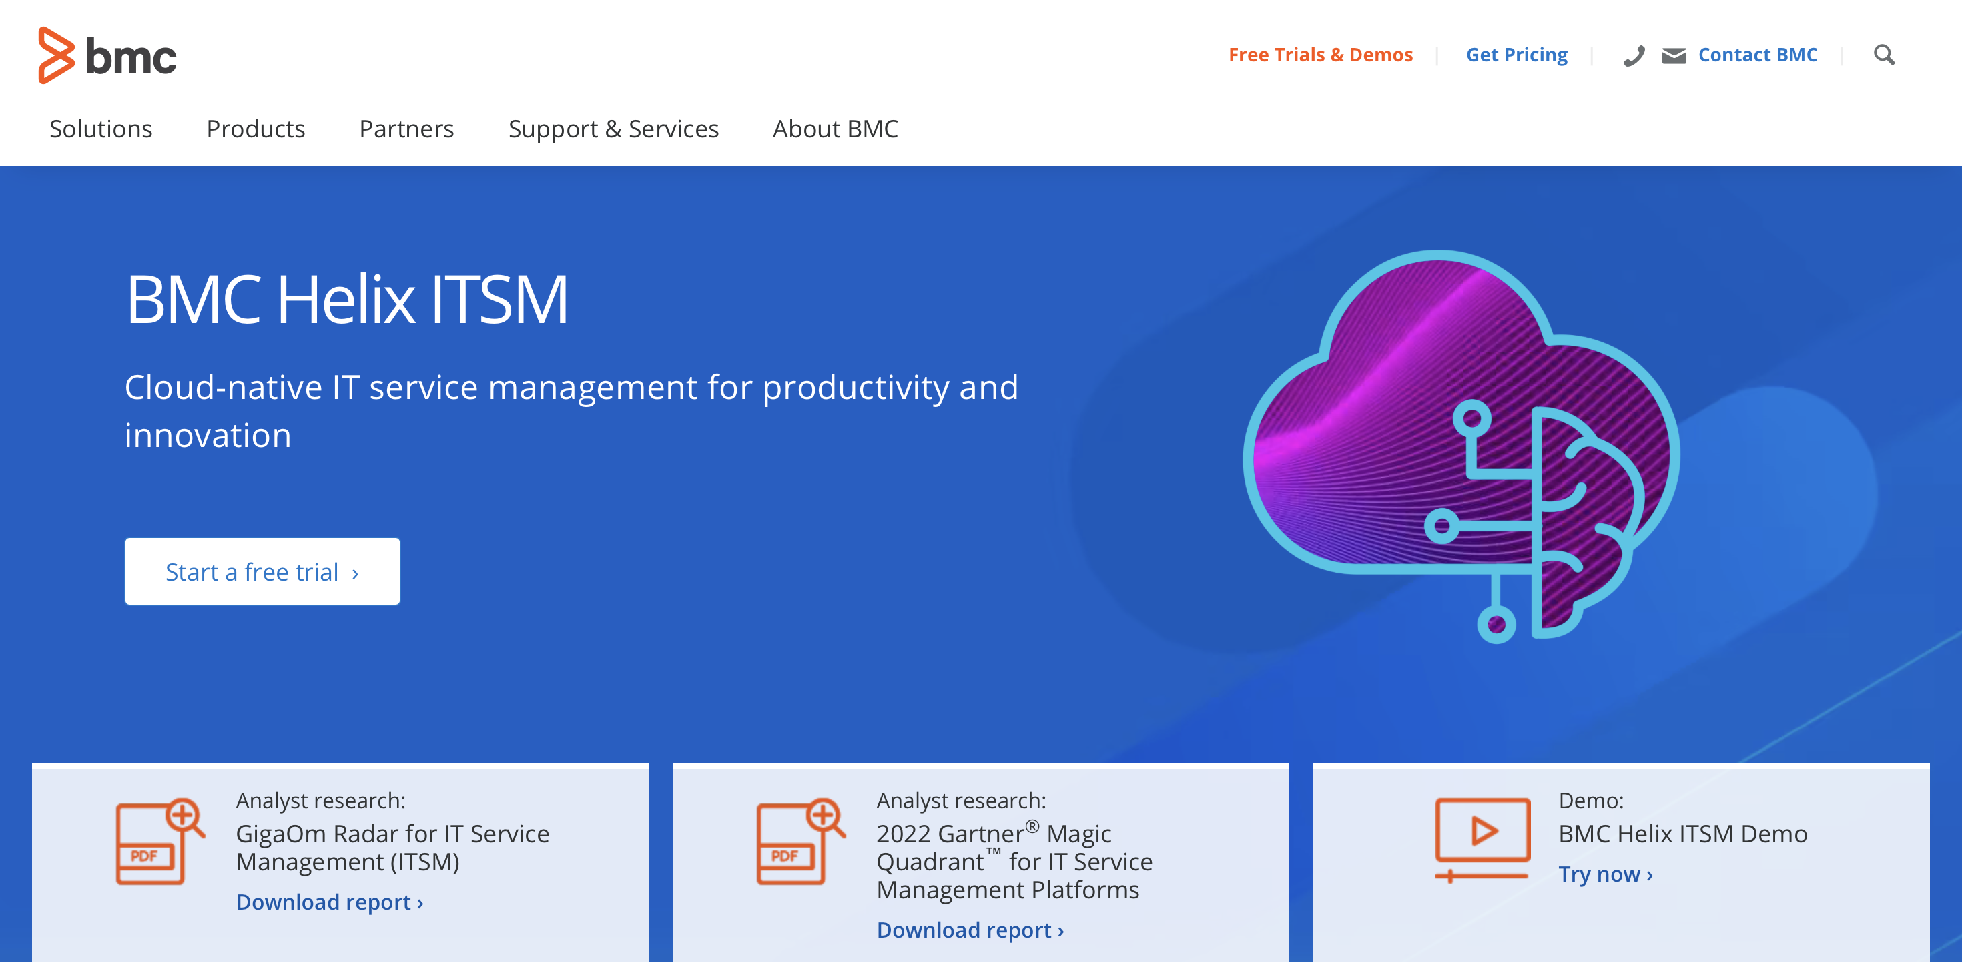Click the cloud brain illustration
This screenshot has width=1962, height=965.
click(x=1461, y=446)
